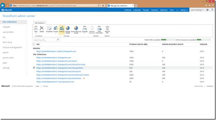Expand the Owners dropdown arrow
The image size is (216, 120).
(x=56, y=33)
